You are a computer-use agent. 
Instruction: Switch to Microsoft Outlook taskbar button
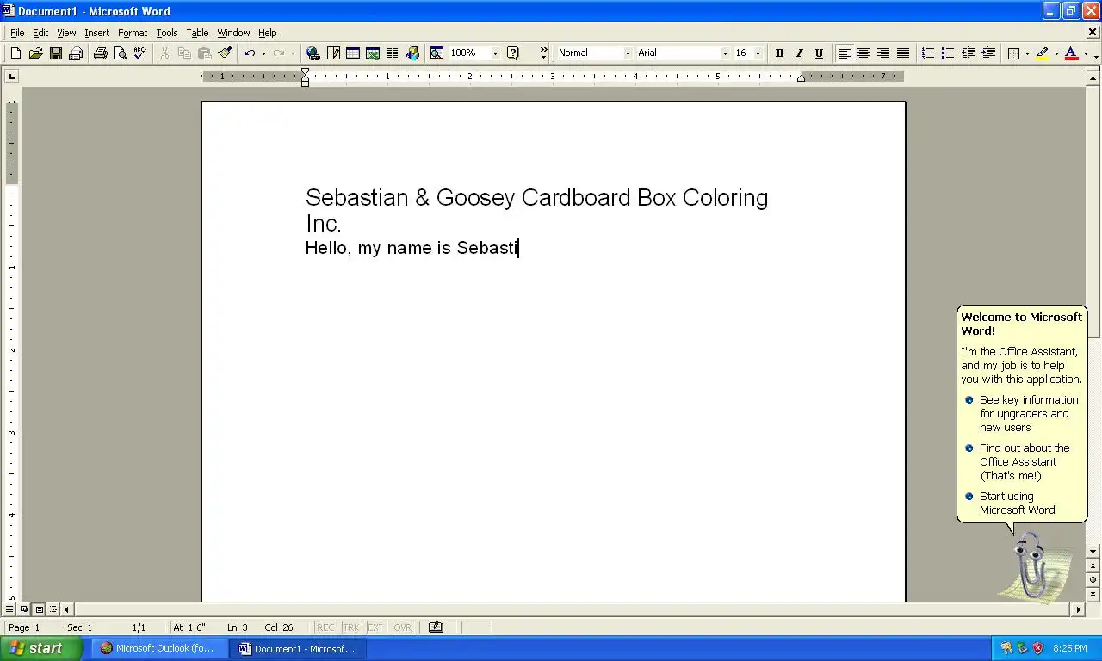coord(159,648)
